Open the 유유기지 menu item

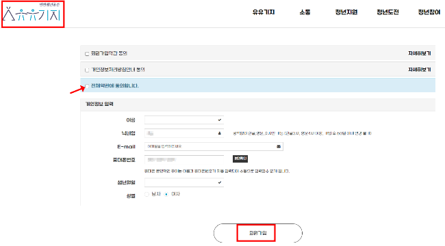point(264,12)
